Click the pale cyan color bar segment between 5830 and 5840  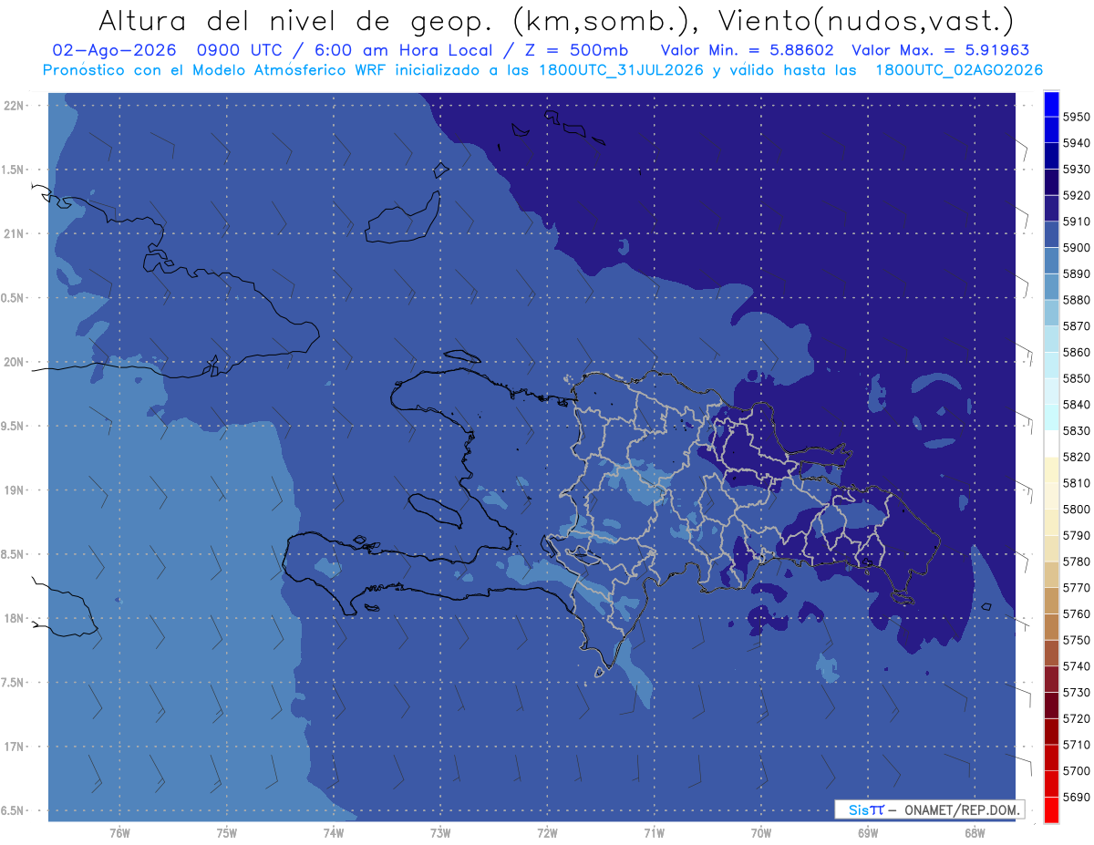(1051, 417)
